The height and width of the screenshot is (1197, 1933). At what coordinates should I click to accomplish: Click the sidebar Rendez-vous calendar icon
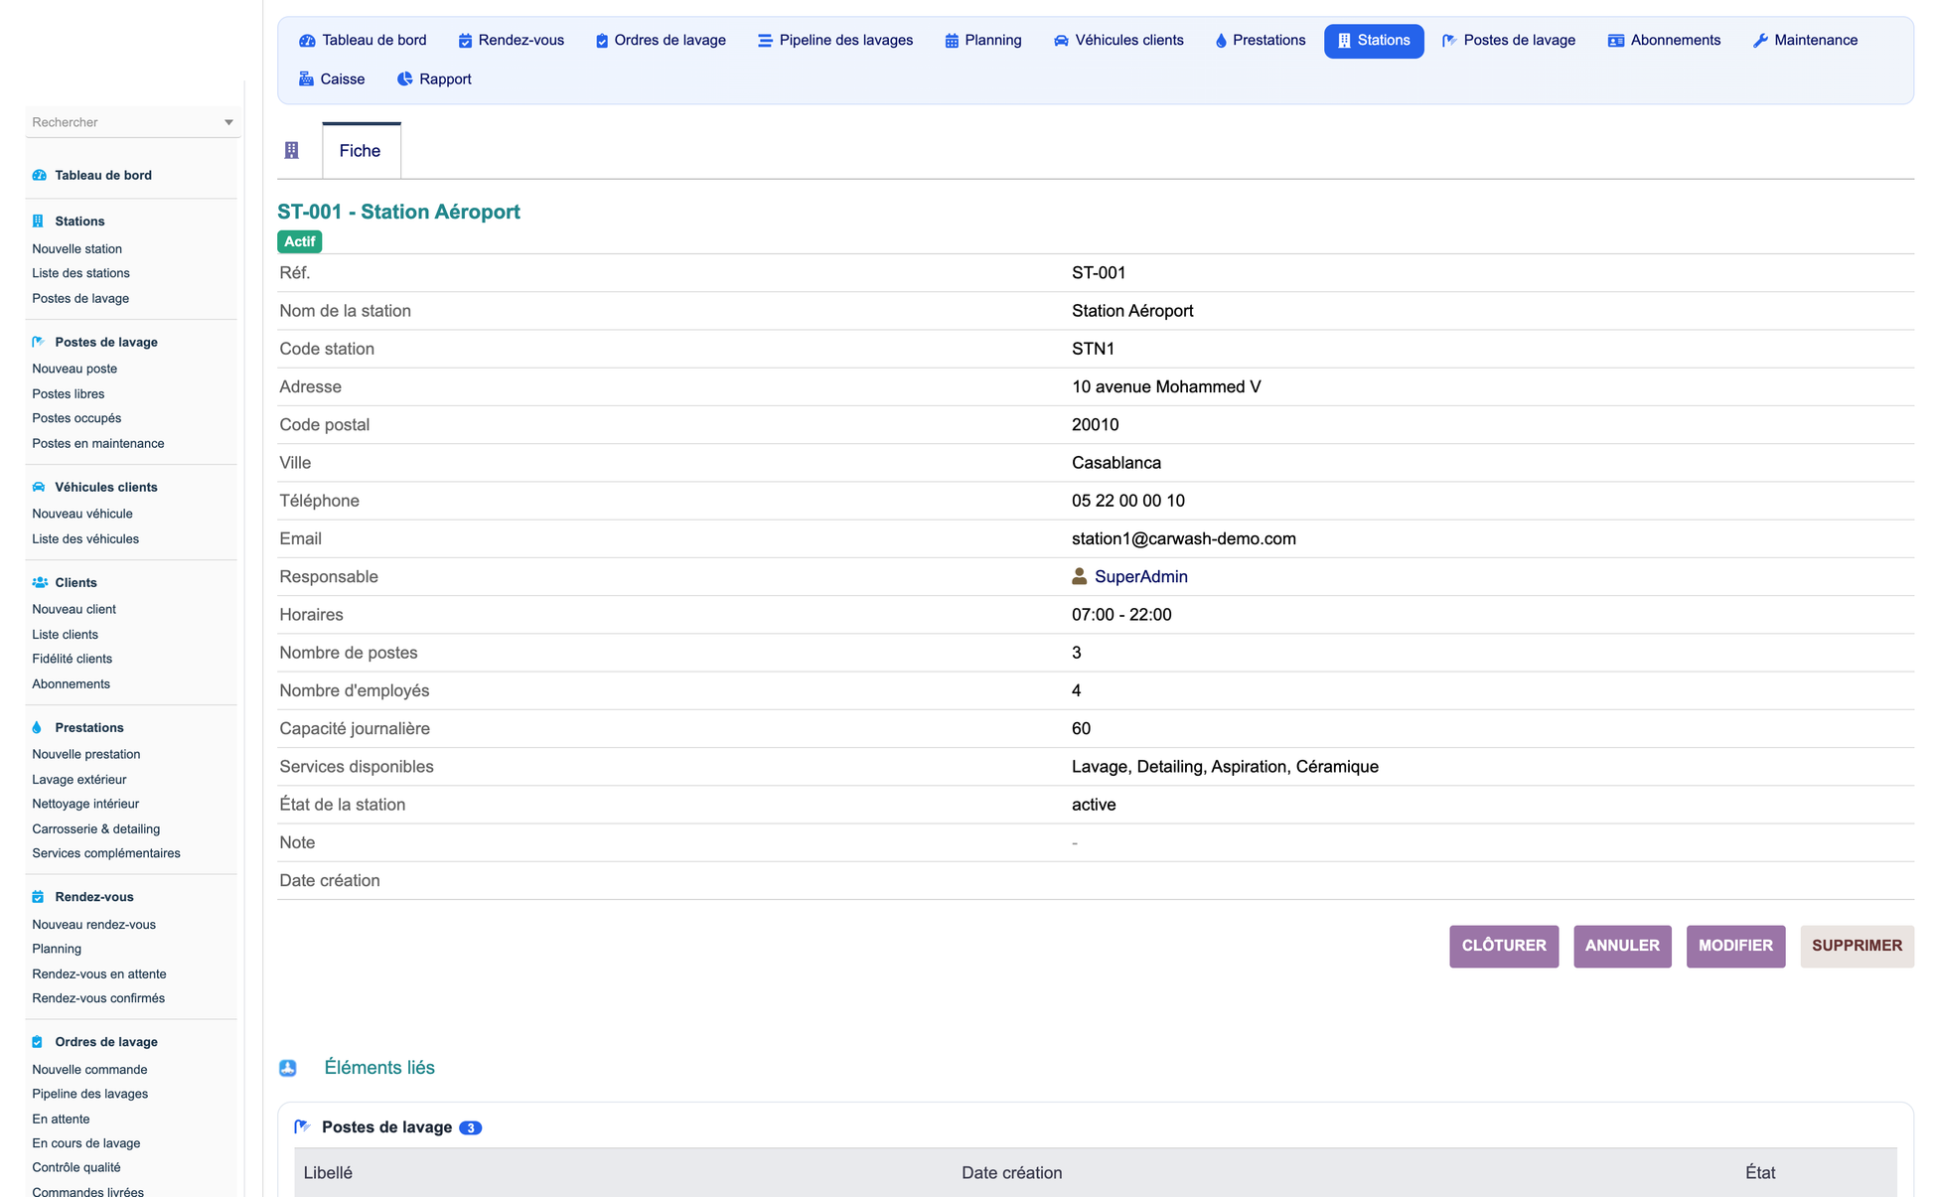[x=38, y=897]
